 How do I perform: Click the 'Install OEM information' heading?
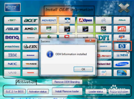(69, 10)
